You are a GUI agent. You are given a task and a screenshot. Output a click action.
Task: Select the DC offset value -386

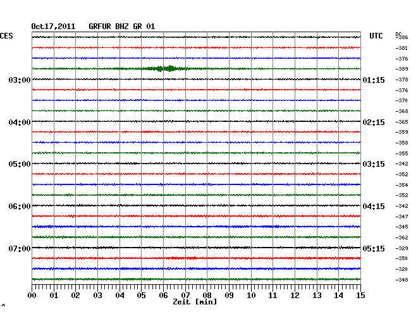point(402,37)
